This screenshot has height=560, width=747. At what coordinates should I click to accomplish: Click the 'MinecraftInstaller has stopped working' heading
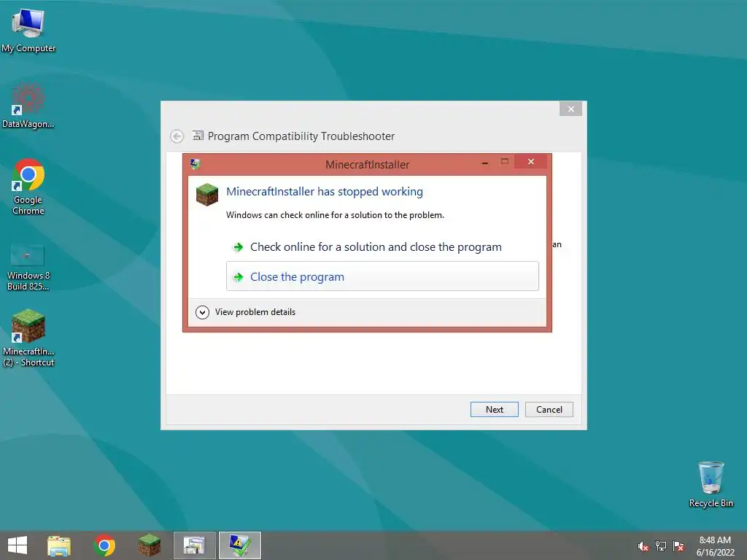[x=325, y=192]
